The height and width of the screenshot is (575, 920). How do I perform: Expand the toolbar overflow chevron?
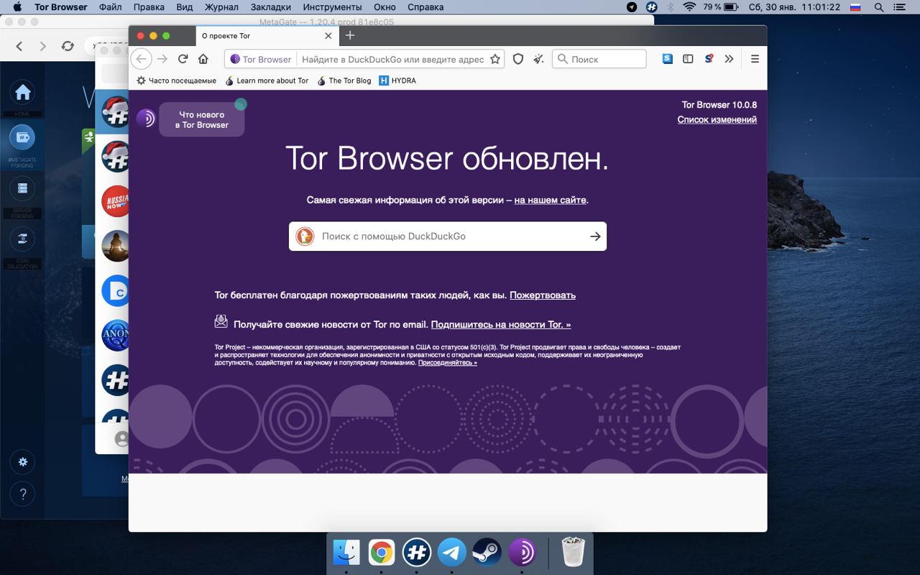pos(729,59)
